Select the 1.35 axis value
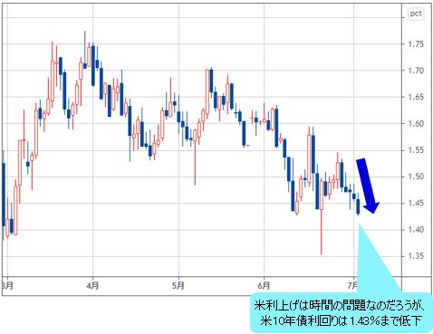 416,256
